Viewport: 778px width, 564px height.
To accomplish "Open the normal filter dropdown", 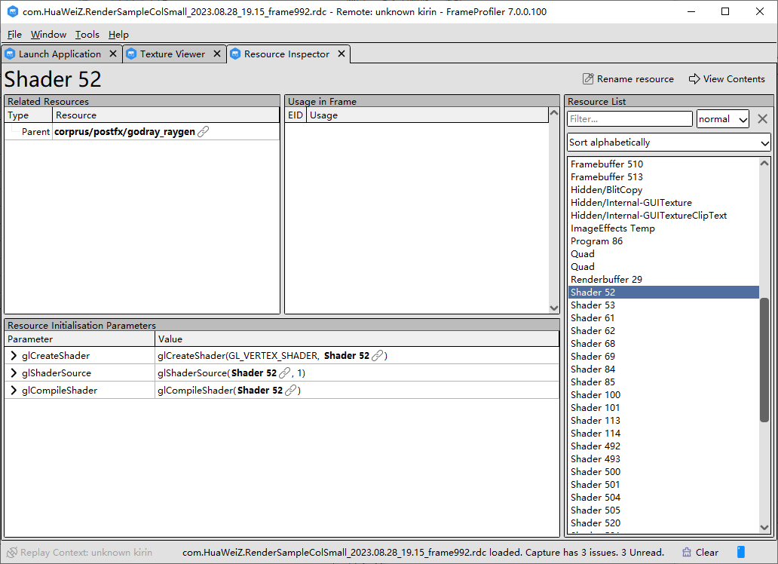I will (722, 118).
